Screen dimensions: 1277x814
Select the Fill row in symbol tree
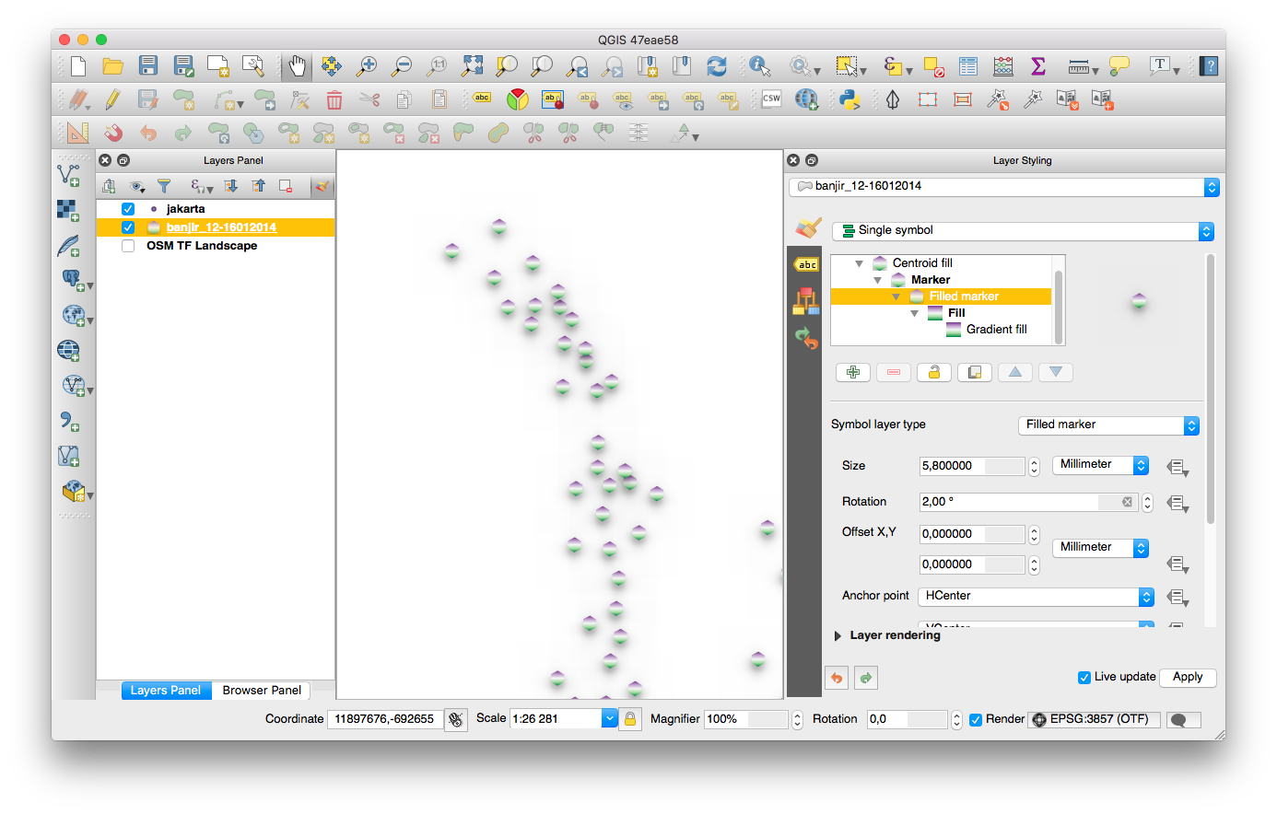point(941,313)
